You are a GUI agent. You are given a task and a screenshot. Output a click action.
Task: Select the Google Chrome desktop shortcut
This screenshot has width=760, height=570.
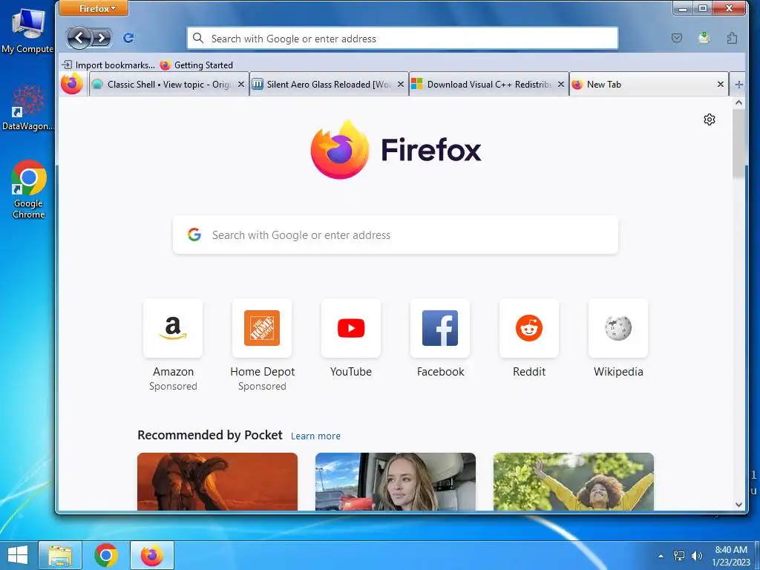click(29, 189)
